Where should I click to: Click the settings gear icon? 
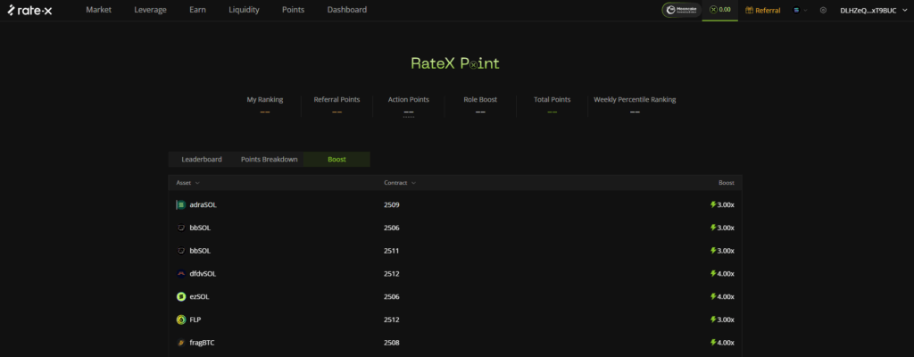click(x=823, y=10)
